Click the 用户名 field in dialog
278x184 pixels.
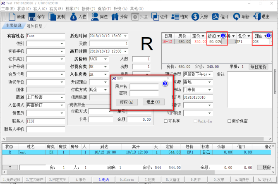(x=144, y=86)
